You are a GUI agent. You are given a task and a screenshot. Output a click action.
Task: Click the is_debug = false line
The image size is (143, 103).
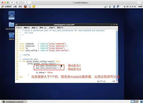pyautogui.click(x=44, y=72)
